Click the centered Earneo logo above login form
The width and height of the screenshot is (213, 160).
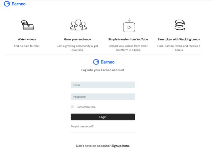[x=104, y=62]
